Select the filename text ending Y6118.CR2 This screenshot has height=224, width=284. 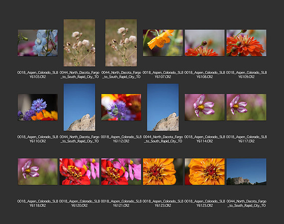pyautogui.click(x=38, y=204)
